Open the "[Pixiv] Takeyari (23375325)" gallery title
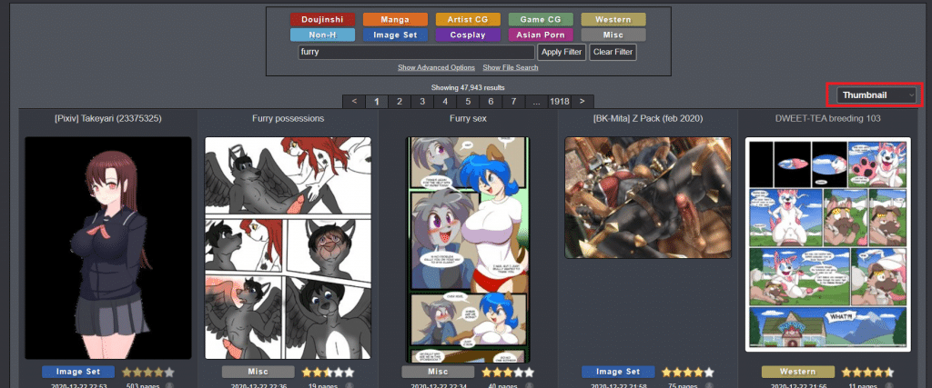The image size is (932, 388). click(107, 119)
